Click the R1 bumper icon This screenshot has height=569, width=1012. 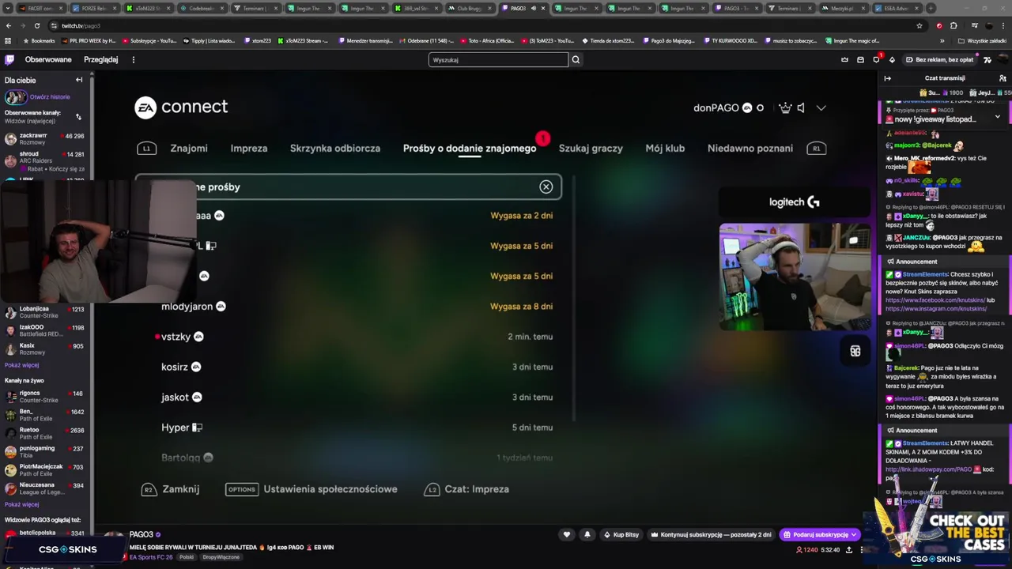pyautogui.click(x=816, y=149)
